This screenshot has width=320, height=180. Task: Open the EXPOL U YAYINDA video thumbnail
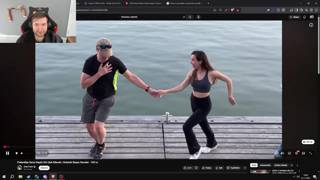(x=260, y=171)
